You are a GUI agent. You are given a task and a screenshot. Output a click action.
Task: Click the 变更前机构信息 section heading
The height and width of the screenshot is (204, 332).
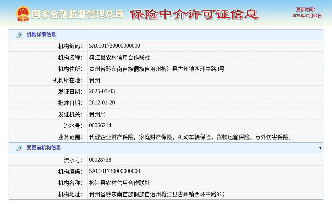pos(44,147)
